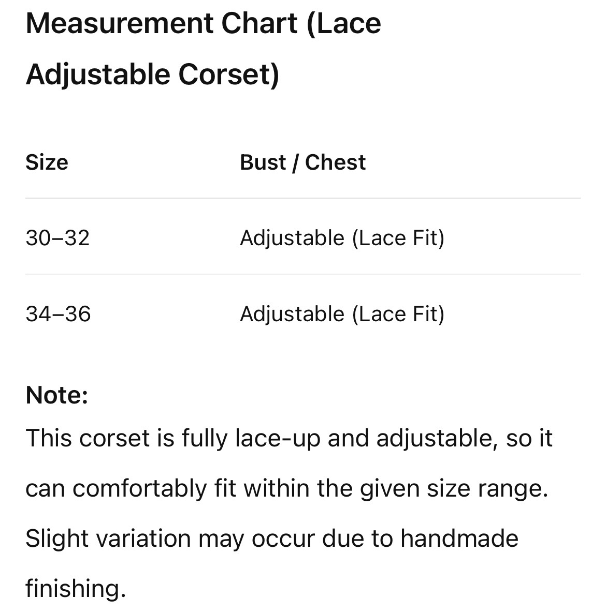Click the bold "Note:" label
Image resolution: width=606 pixels, height=613 pixels.
[x=57, y=395]
